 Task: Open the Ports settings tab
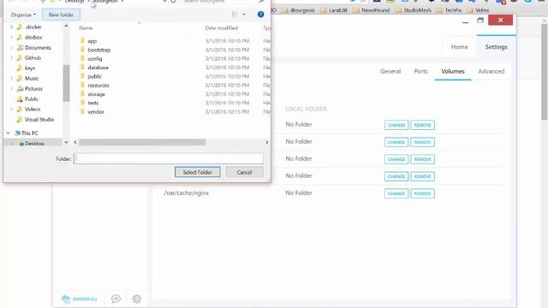pyautogui.click(x=420, y=71)
